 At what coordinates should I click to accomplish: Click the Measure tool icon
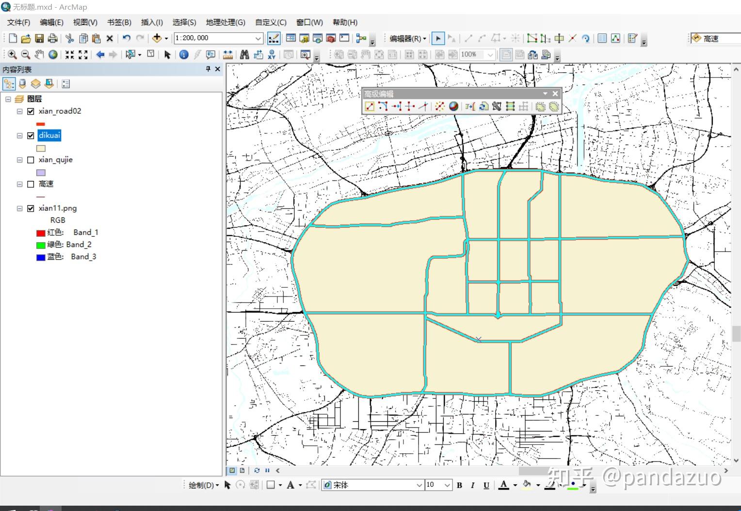point(227,54)
